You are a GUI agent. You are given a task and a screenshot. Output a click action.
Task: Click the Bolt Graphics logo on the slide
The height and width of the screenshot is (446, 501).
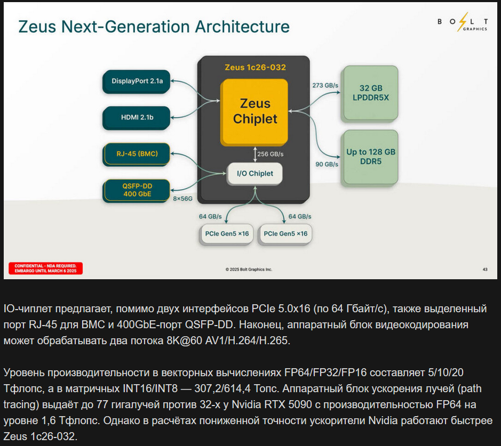[463, 22]
